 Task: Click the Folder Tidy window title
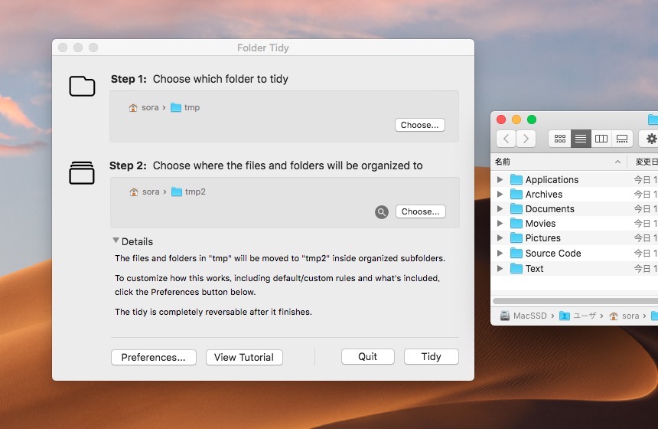(263, 48)
